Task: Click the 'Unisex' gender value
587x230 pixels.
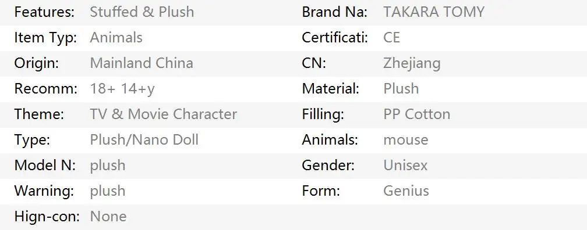Action: [x=405, y=166]
